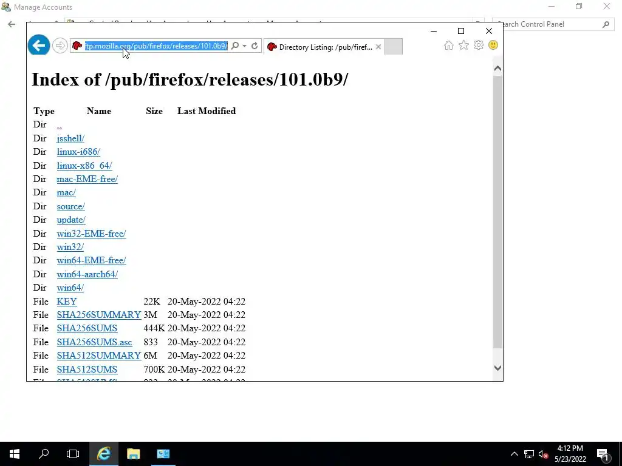Click the scrollbar up arrow
Image resolution: width=622 pixels, height=466 pixels.
tap(497, 69)
